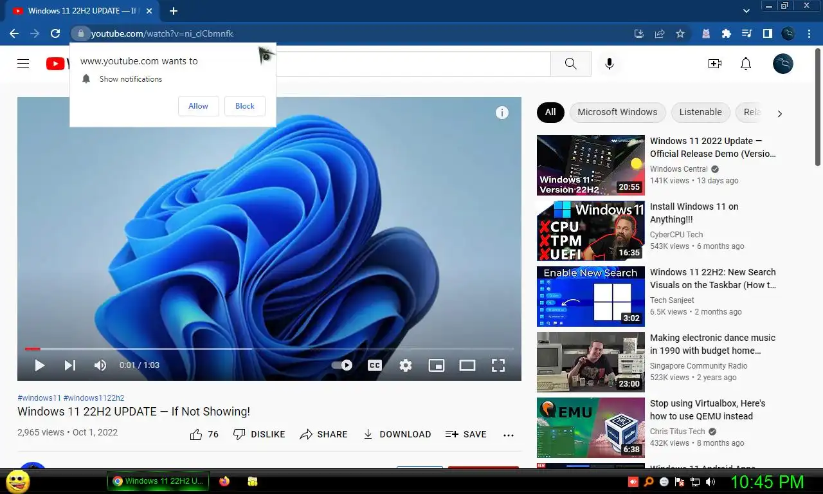This screenshot has width=823, height=494.
Task: Enter full screen mode
Action: point(498,365)
